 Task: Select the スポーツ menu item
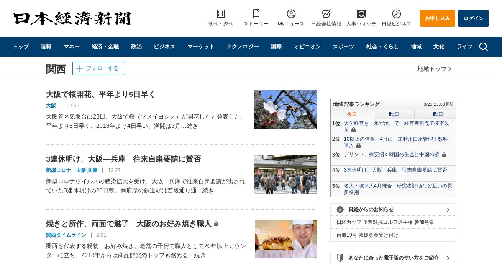[x=343, y=47]
